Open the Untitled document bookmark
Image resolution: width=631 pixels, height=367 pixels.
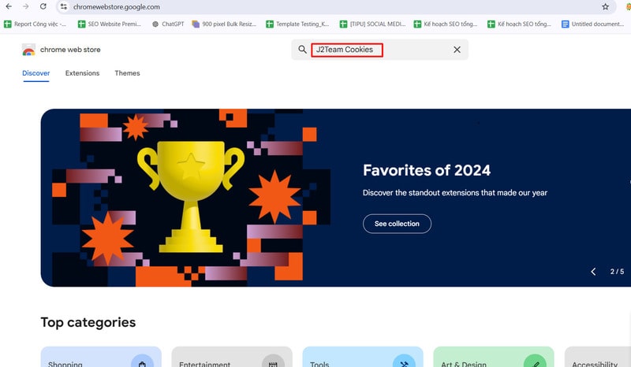point(593,24)
